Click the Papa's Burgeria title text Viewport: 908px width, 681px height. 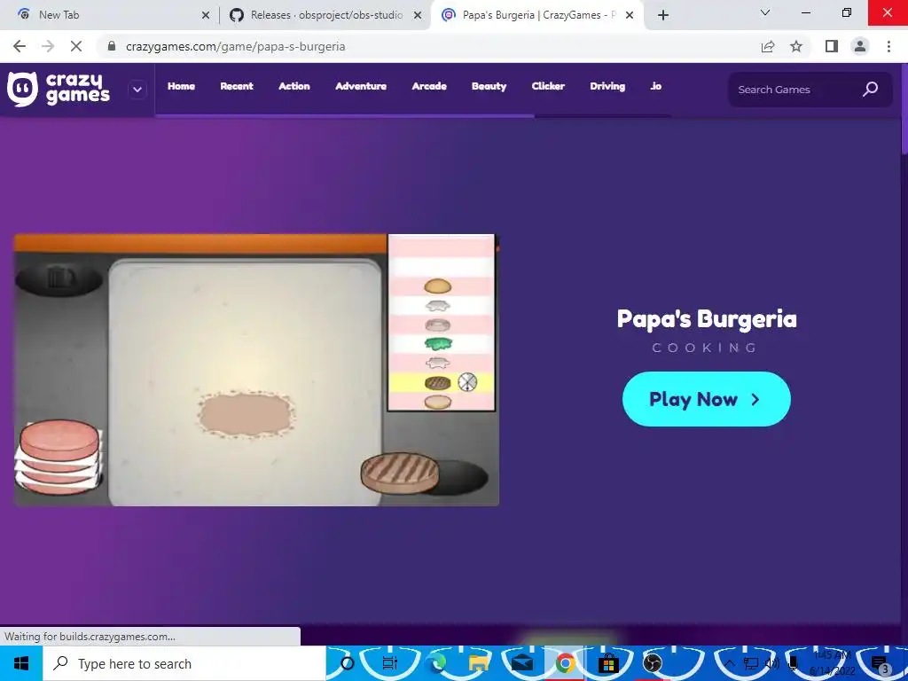[x=707, y=319]
